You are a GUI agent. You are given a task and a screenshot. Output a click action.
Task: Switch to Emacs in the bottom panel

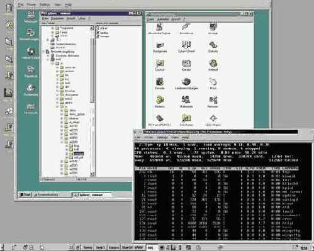pos(114,247)
